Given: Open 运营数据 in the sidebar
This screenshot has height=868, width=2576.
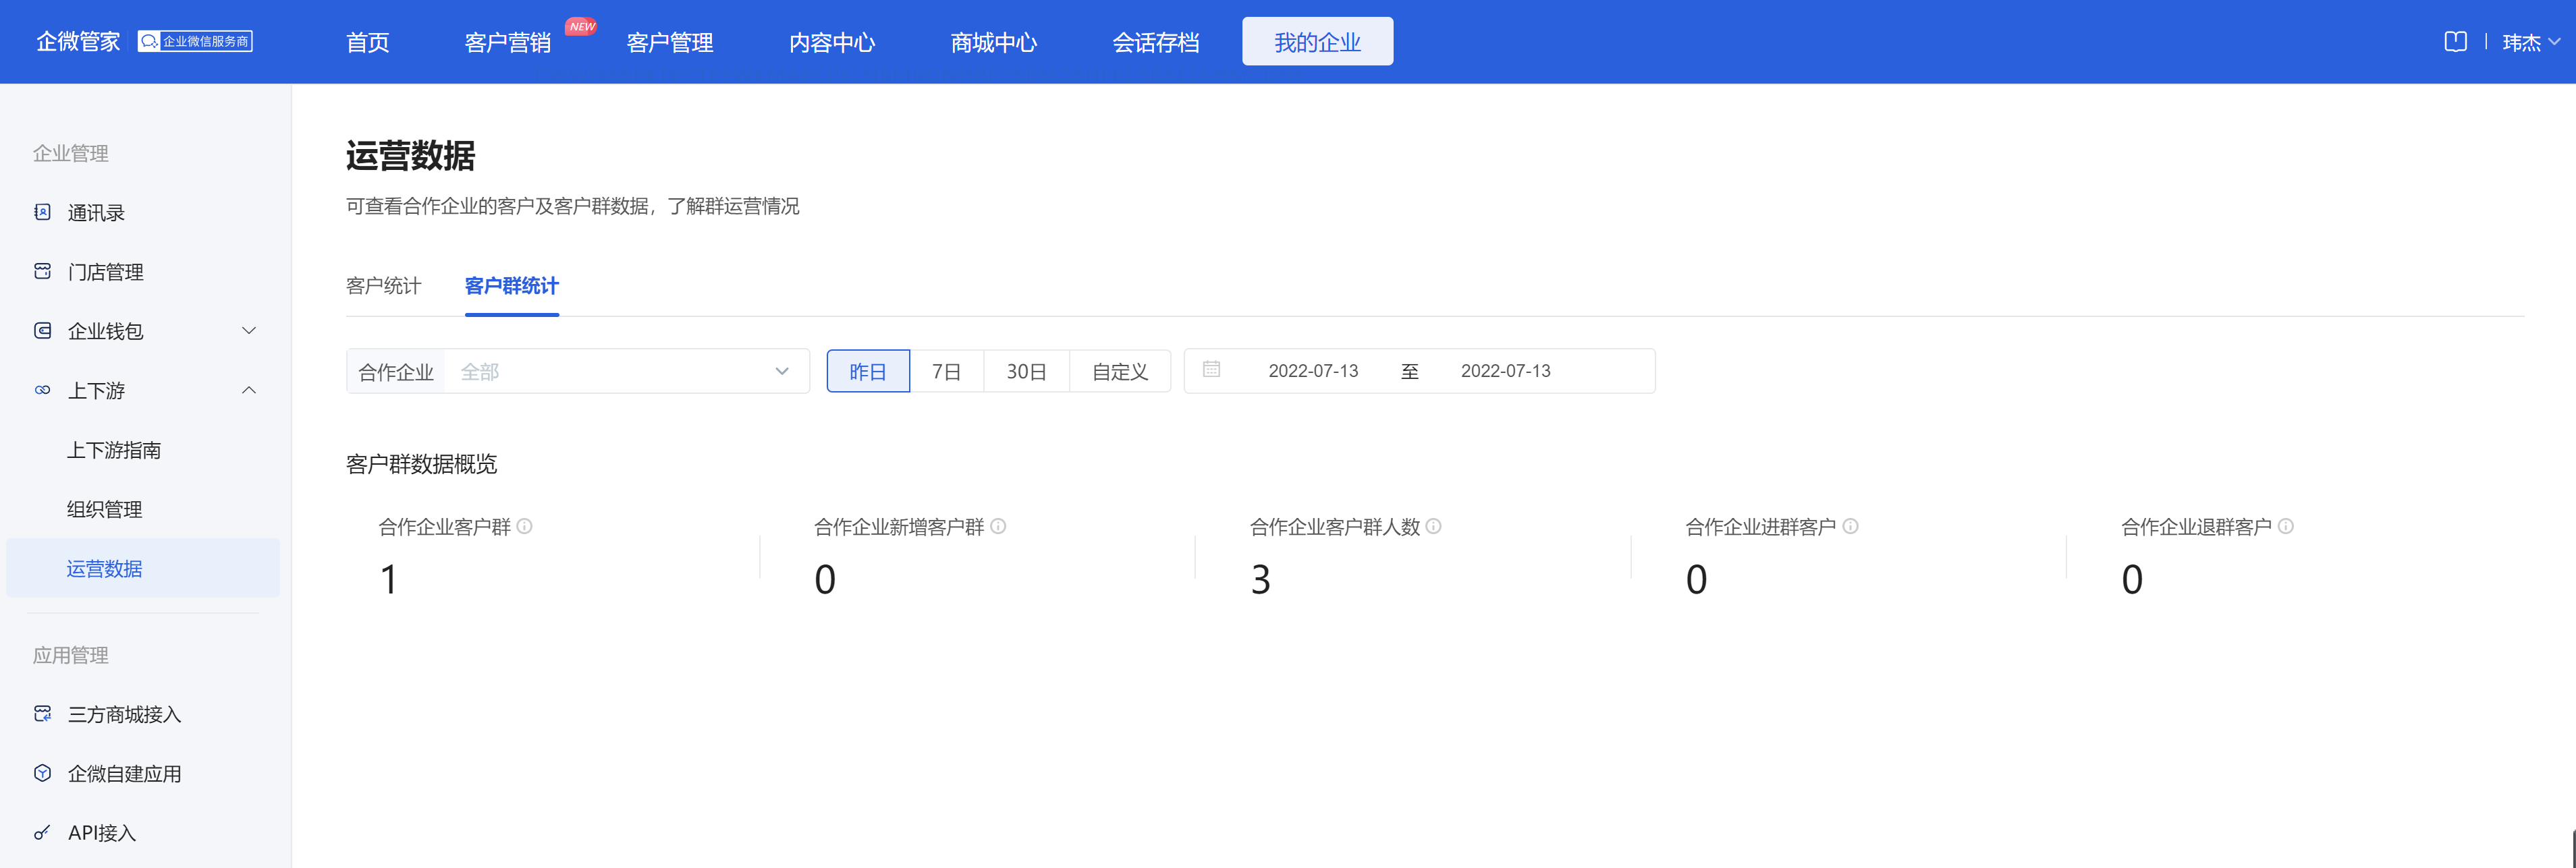Looking at the screenshot, I should point(143,569).
